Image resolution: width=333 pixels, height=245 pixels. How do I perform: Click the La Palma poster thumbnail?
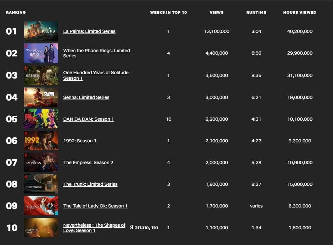41,31
